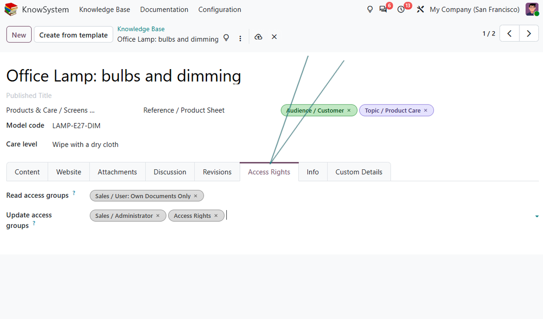Viewport: 543px width, 319px height.
Task: Open the conversations icon with badge 6
Action: (383, 9)
